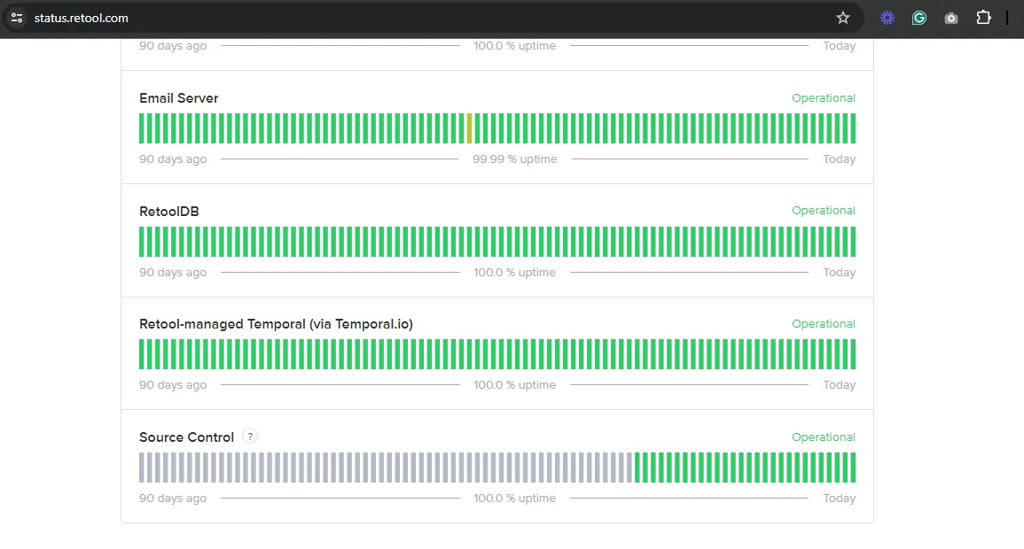Click the 99.99 % uptime text
This screenshot has width=1024, height=549.
[514, 159]
